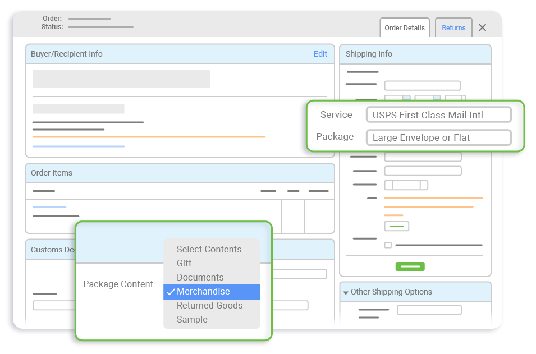Tick the checkbox in Shipping Info panel
Image resolution: width=536 pixels, height=354 pixels.
388,245
